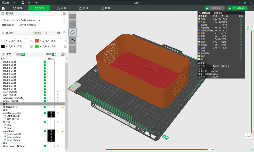
Task: Edit the Bambu Lab X1 Carbon printer preset
Action: point(64,20)
